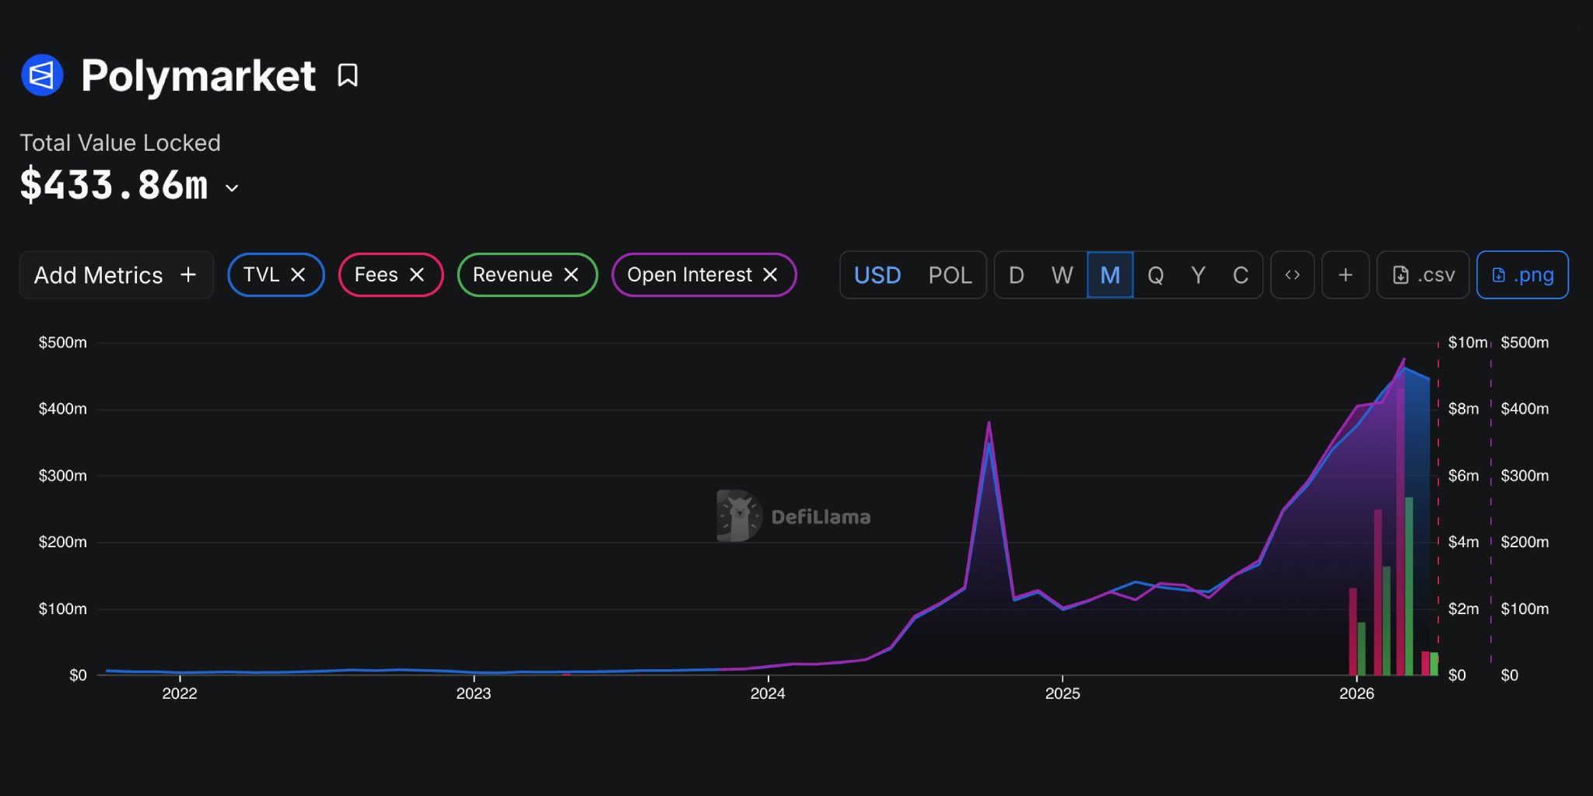Image resolution: width=1593 pixels, height=796 pixels.
Task: Remove the Open Interest metric
Action: coord(770,275)
